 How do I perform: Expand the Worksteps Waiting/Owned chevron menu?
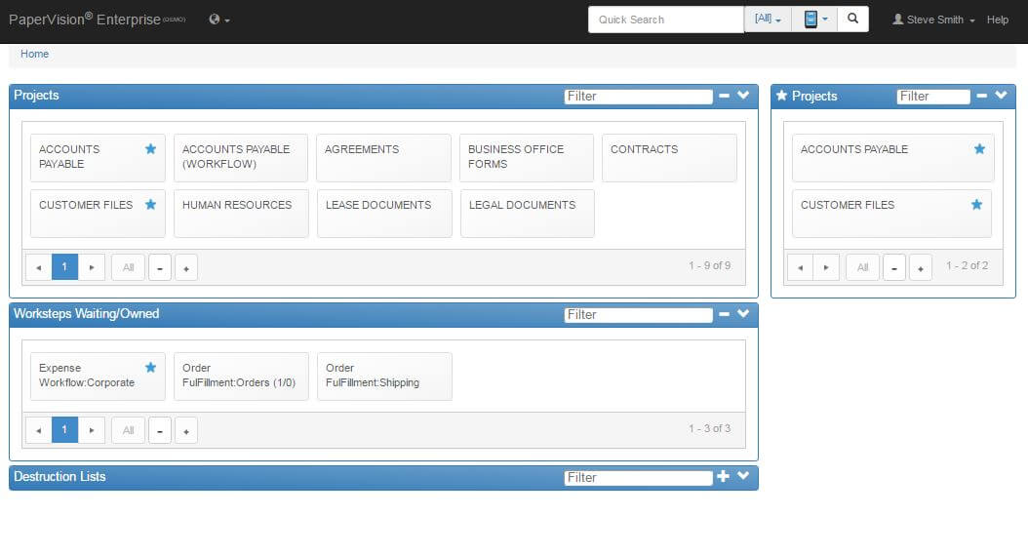tap(743, 313)
